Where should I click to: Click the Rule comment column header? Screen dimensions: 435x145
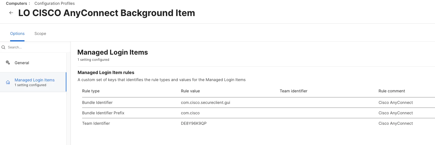tap(392, 91)
